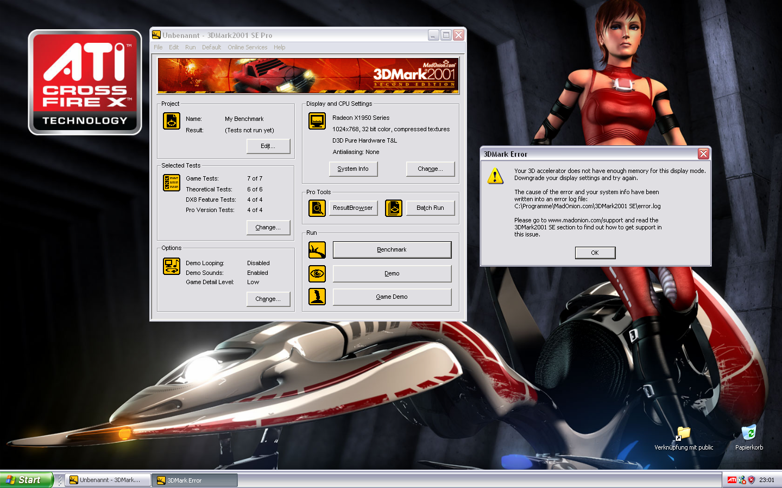This screenshot has width=782, height=488.
Task: Click the taskbar clock 23:01
Action: (x=767, y=480)
